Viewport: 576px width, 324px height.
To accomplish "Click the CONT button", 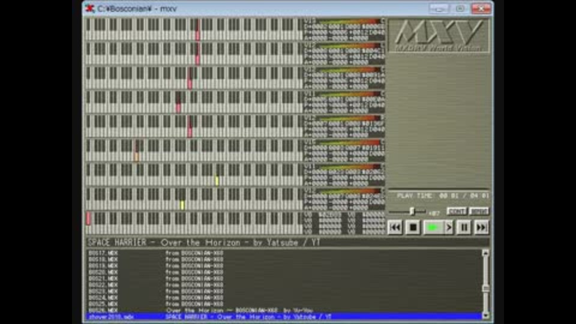I will [x=457, y=211].
